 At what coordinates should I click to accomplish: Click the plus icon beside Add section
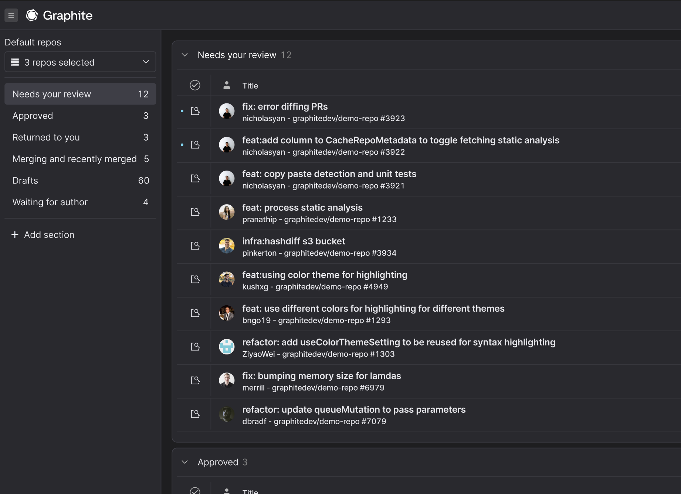(x=15, y=235)
